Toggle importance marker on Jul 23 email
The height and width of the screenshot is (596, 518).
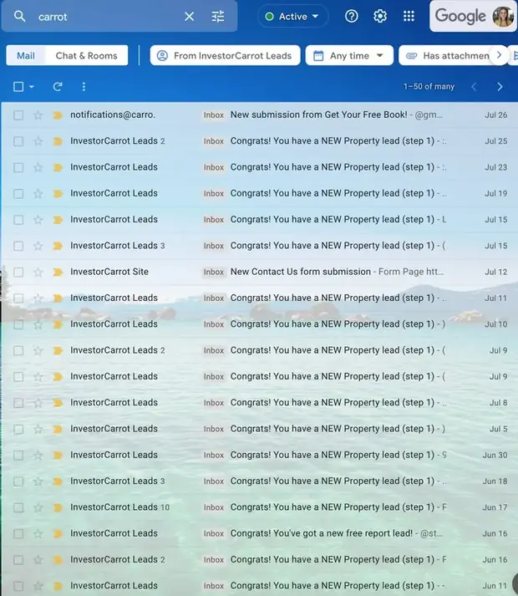click(58, 167)
